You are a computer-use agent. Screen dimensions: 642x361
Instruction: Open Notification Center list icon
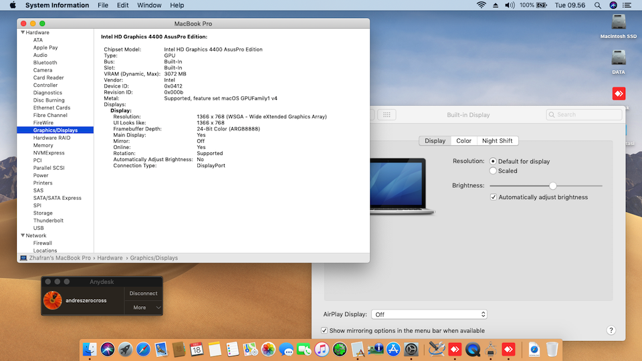click(x=627, y=5)
